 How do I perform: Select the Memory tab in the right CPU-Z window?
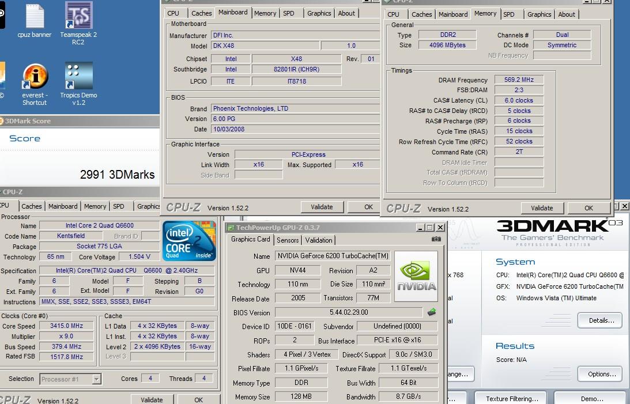pyautogui.click(x=485, y=14)
